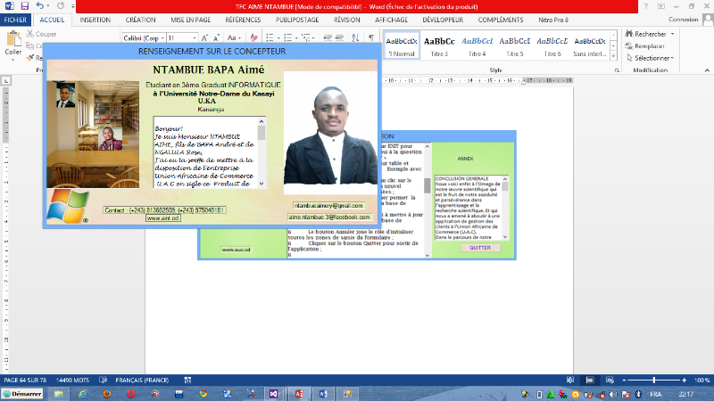This screenshot has width=714, height=401.
Task: Click the Save icon in quick access toolbar
Action: click(x=24, y=5)
